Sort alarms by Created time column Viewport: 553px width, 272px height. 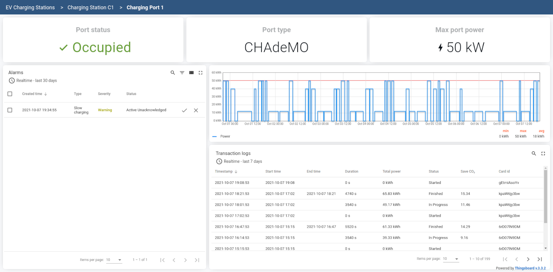(32, 94)
